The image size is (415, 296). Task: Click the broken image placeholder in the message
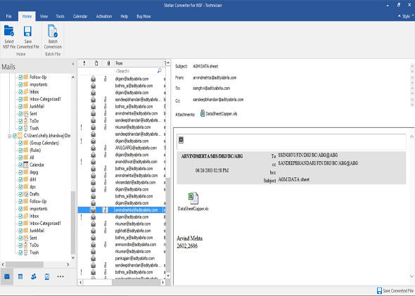point(181,140)
